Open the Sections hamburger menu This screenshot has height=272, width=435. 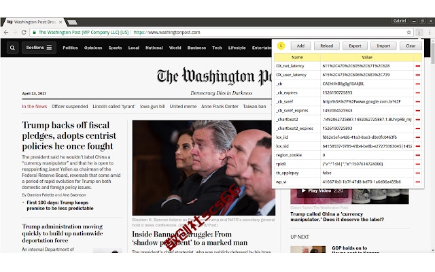click(x=39, y=48)
